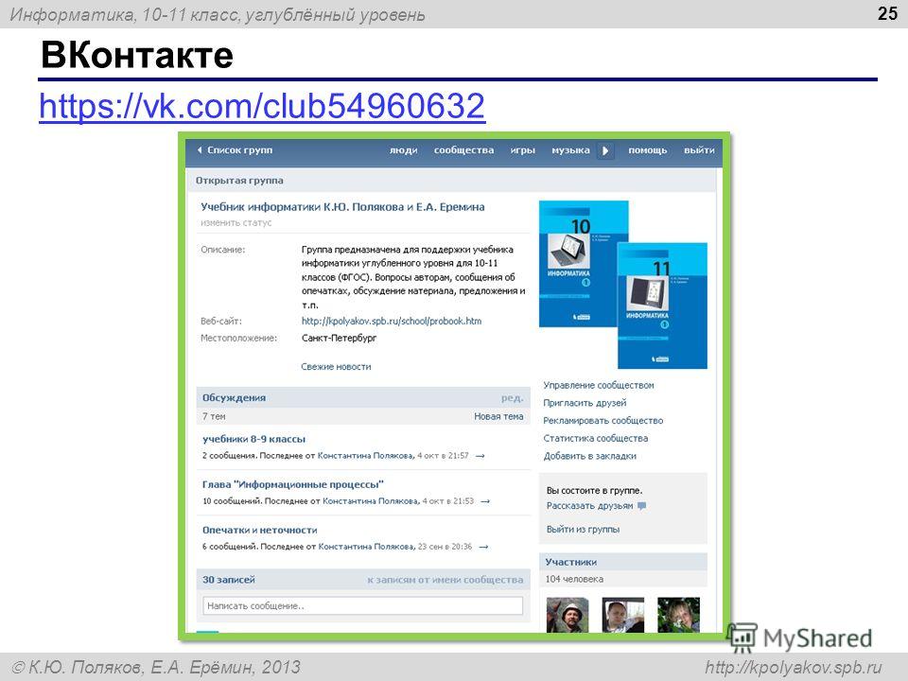Open the grade 11 textbook cover image
This screenshot has height=681, width=908.
pyautogui.click(x=662, y=306)
